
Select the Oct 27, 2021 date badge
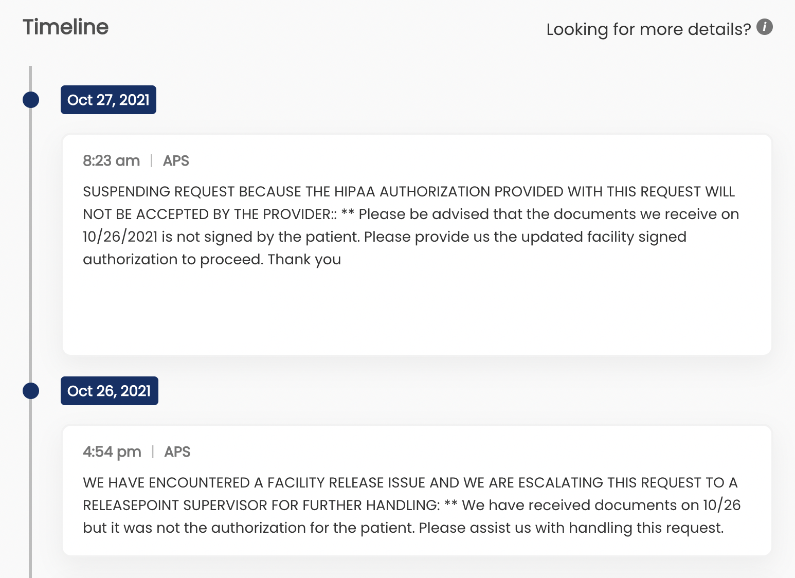coord(109,100)
